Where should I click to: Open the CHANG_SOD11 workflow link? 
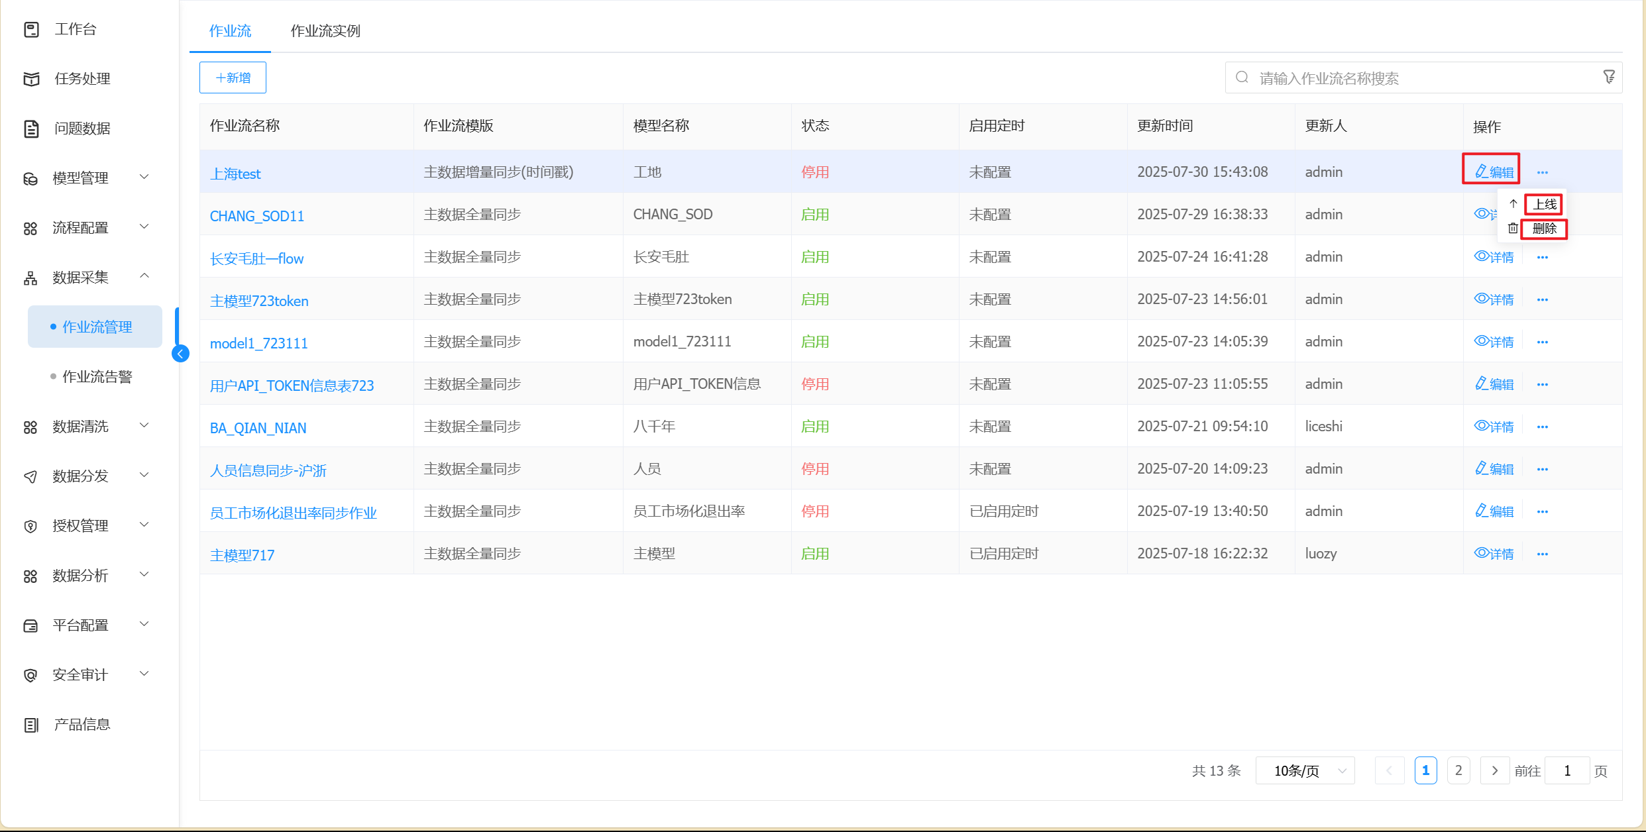pyautogui.click(x=256, y=216)
